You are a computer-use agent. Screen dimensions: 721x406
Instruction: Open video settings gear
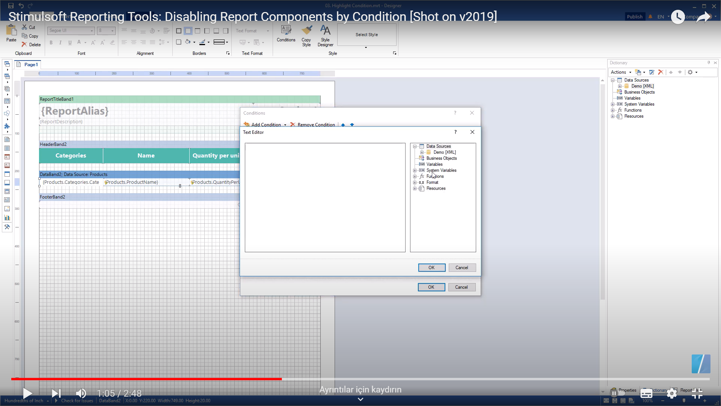[672, 394]
